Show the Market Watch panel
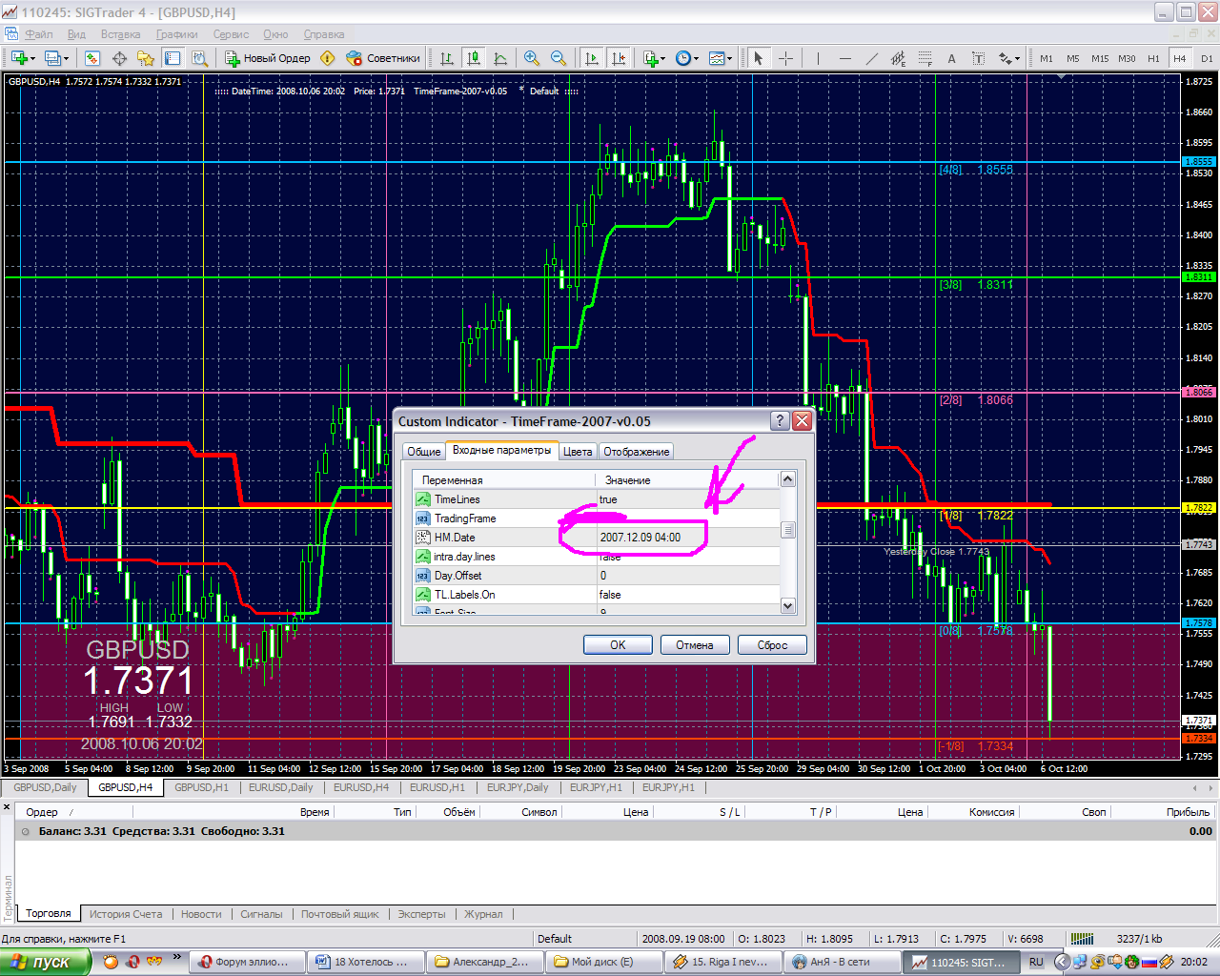Image resolution: width=1220 pixels, height=976 pixels. (x=91, y=58)
